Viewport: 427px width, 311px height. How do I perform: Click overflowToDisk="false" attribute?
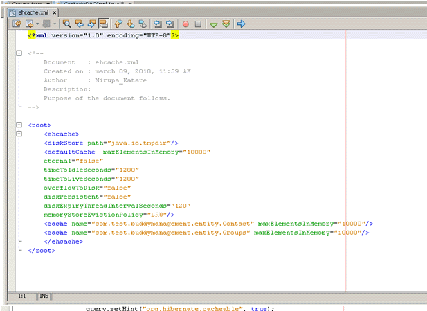pos(87,188)
